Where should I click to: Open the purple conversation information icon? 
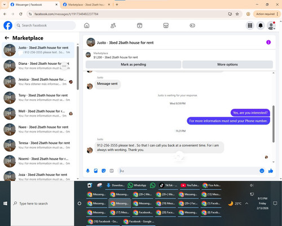[x=268, y=42]
